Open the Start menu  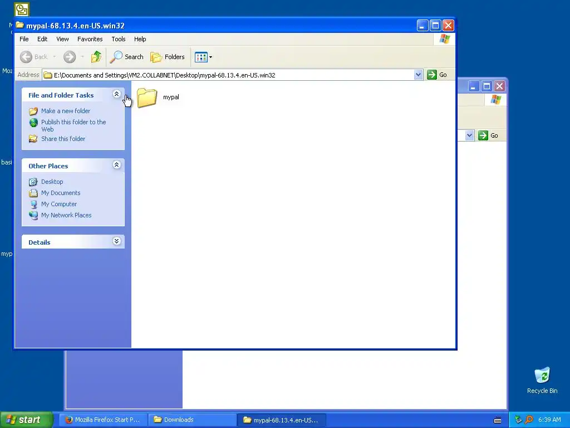tap(26, 420)
